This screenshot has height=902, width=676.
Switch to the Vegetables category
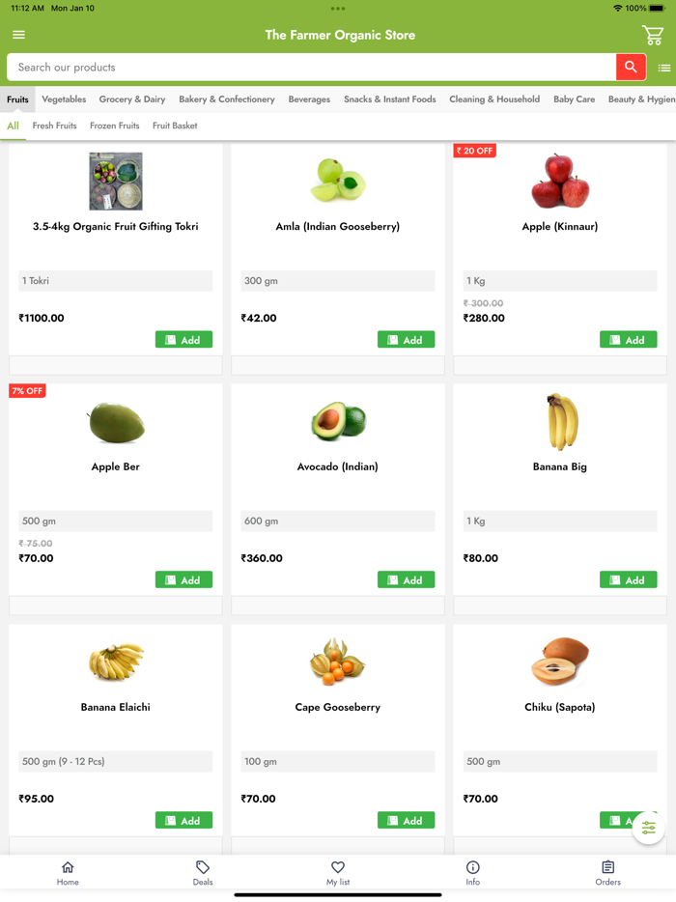tap(64, 99)
